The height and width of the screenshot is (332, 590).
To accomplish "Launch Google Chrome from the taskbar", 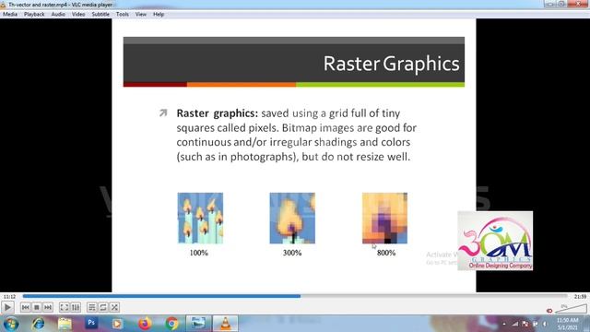I will click(171, 324).
